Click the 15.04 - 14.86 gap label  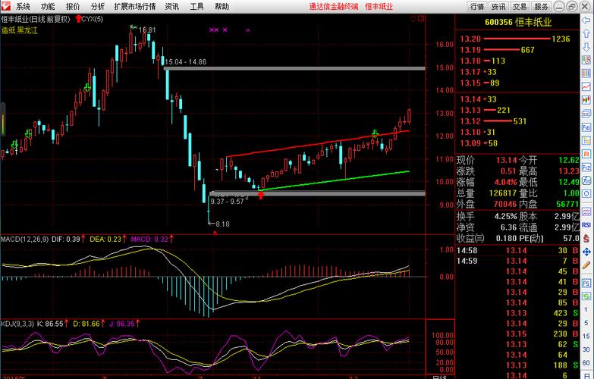pos(186,61)
